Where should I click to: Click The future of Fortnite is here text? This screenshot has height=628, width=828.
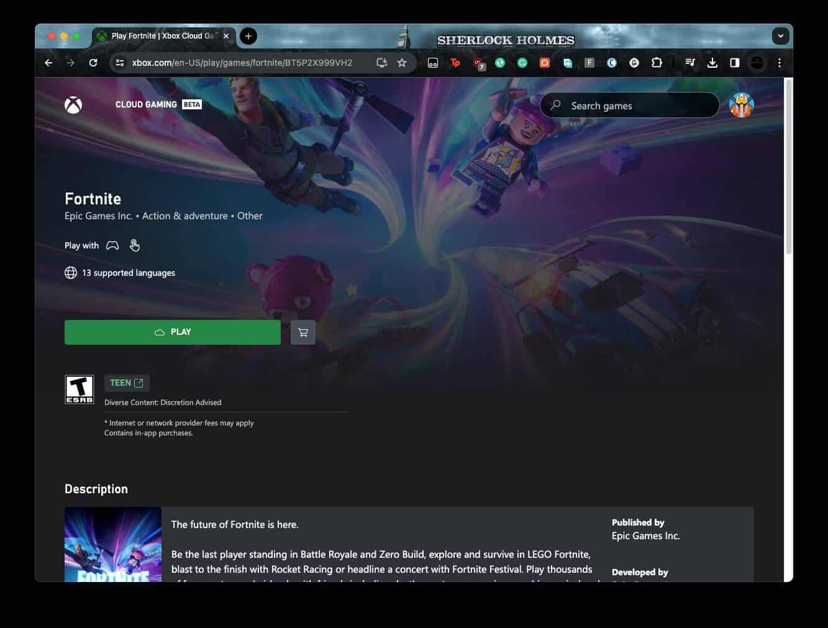[x=235, y=524]
